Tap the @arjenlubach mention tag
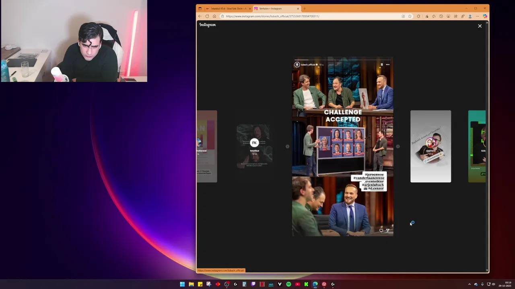Image resolution: width=515 pixels, height=289 pixels. [373, 185]
